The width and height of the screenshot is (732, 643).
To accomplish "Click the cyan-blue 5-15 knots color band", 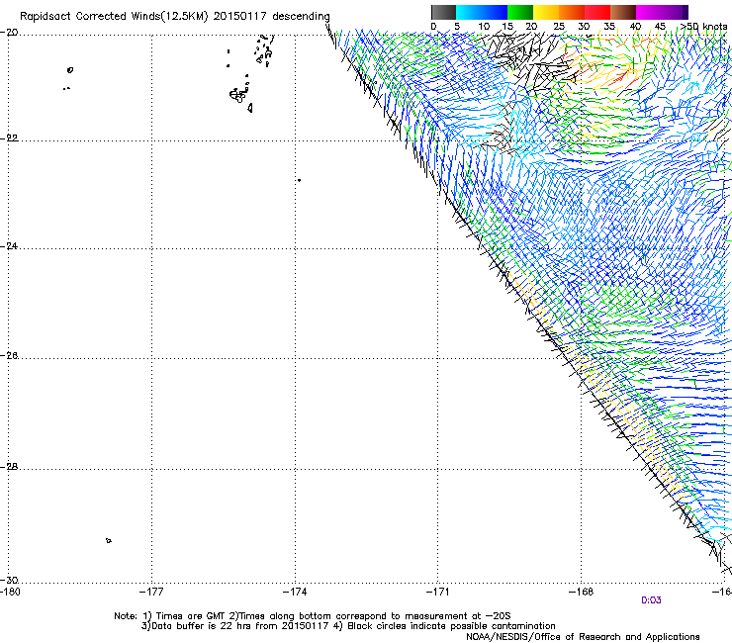I will [x=482, y=12].
